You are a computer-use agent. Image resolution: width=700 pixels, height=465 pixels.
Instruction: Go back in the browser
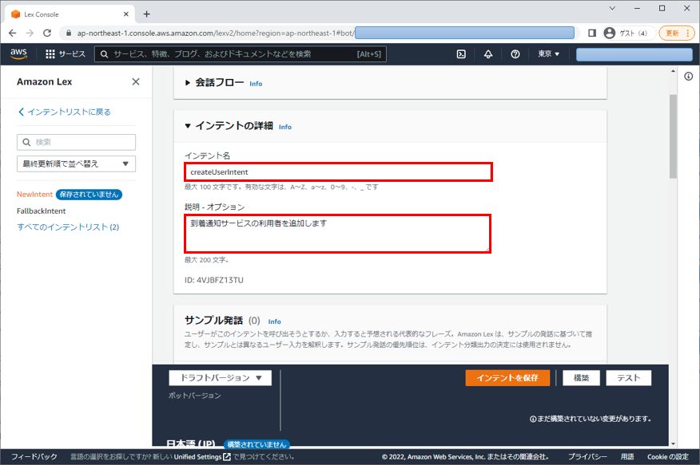(x=13, y=33)
